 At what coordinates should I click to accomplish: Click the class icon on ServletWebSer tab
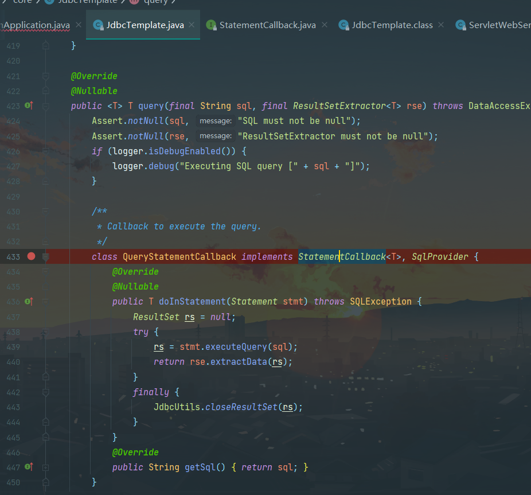[x=460, y=25]
